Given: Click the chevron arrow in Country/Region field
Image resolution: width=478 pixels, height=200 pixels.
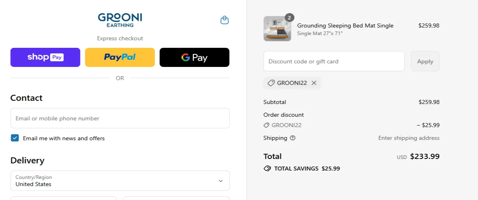Looking at the screenshot, I should (221, 181).
